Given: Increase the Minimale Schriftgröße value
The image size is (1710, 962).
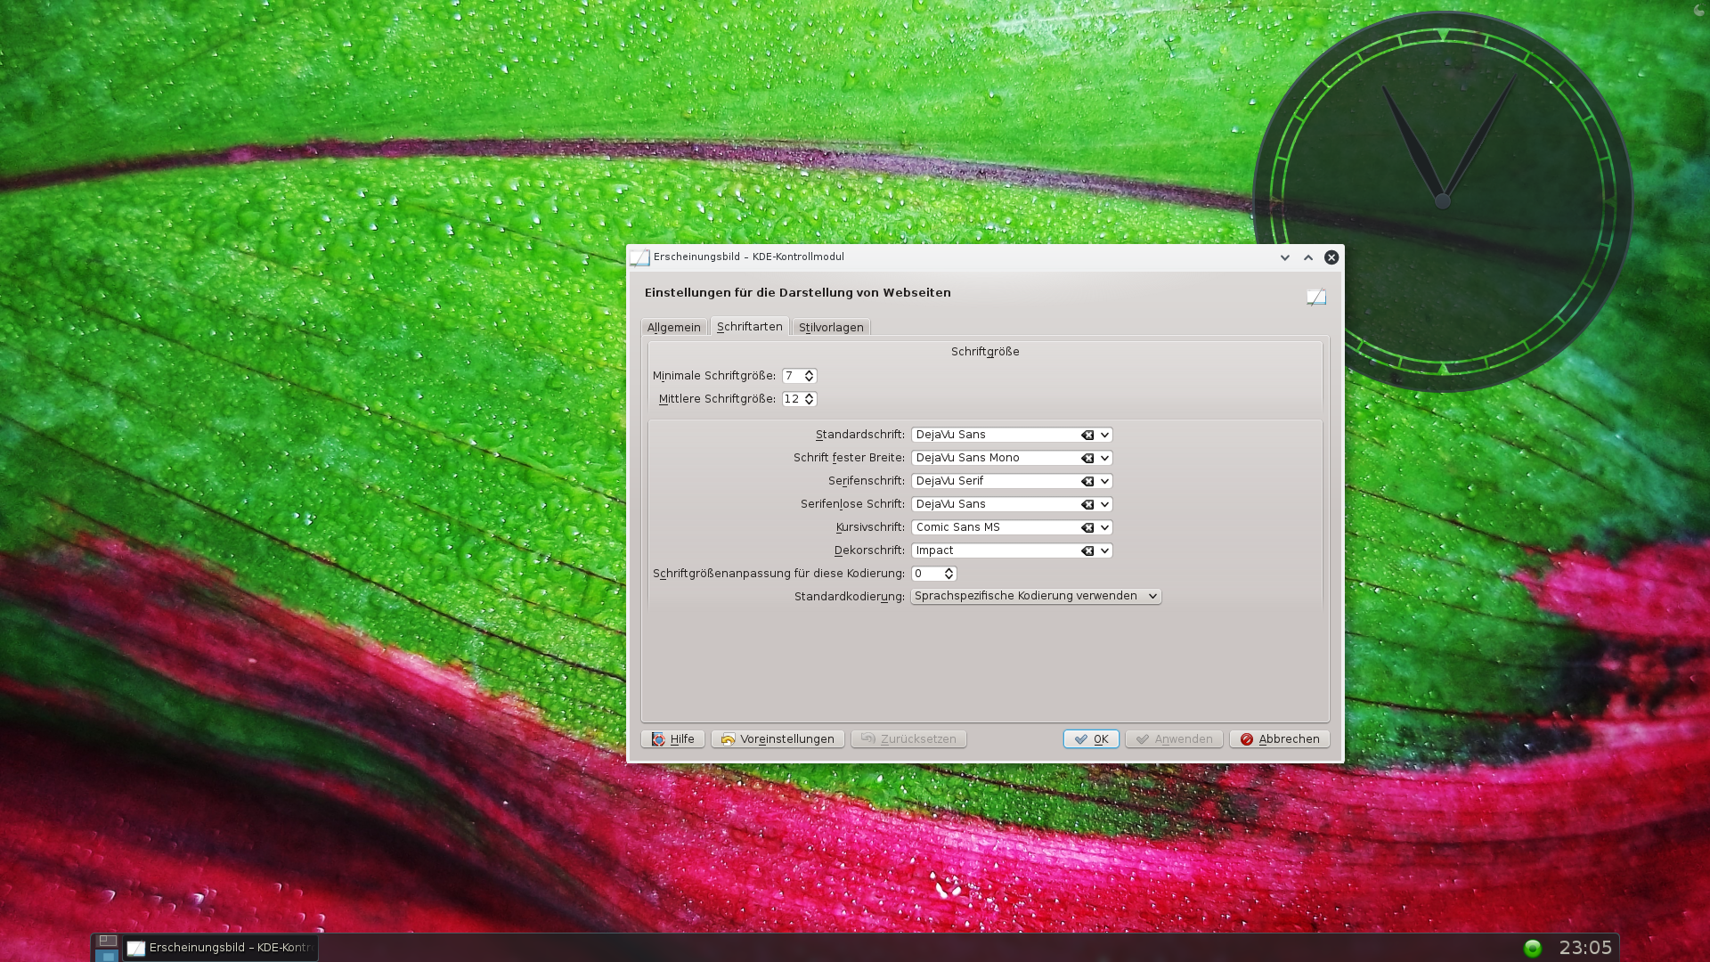Looking at the screenshot, I should click(x=809, y=372).
